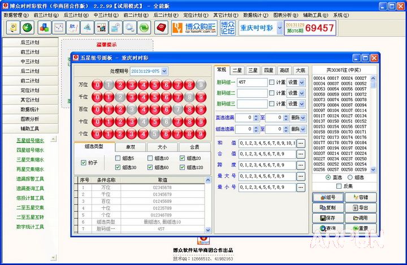This screenshot has width=407, height=265.
Task: Select the 直选 radio button
Action: click(328, 177)
